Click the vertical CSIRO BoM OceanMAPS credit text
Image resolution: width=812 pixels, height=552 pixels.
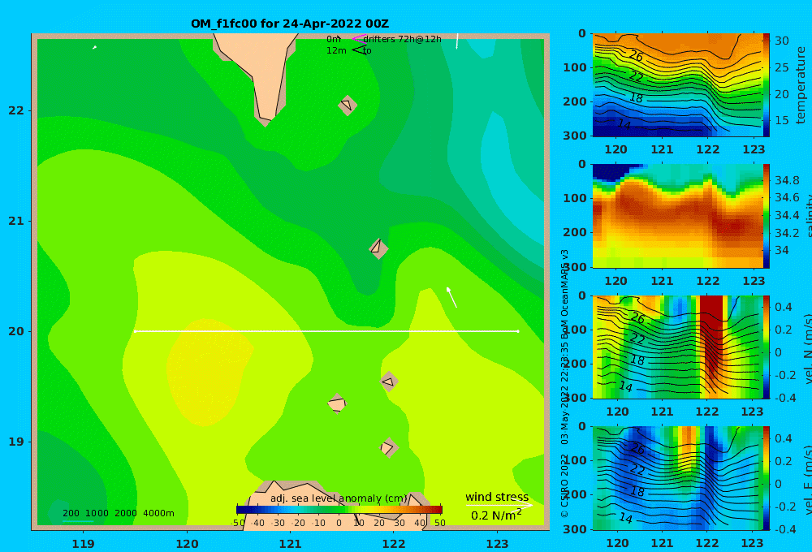click(564, 383)
